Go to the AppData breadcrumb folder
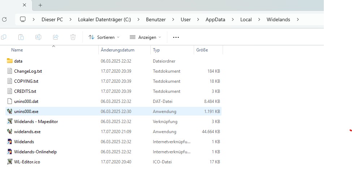This screenshot has width=352, height=181. (215, 20)
